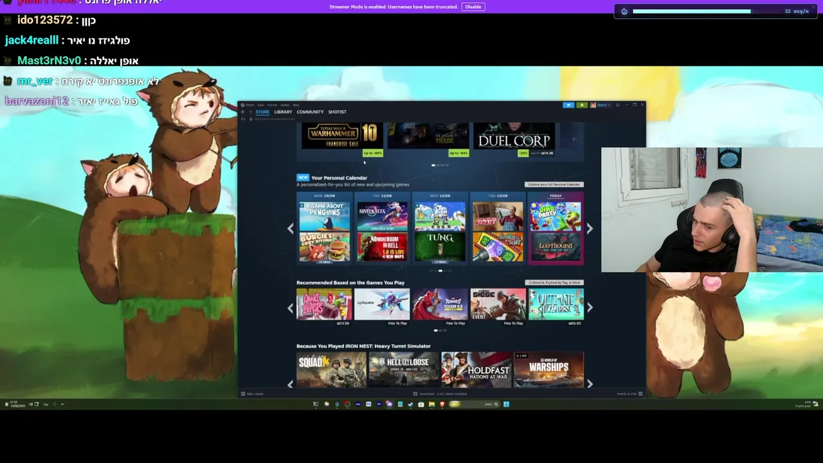The width and height of the screenshot is (823, 463).
Task: Open the Downloads status in Steam footer
Action: pyautogui.click(x=441, y=394)
